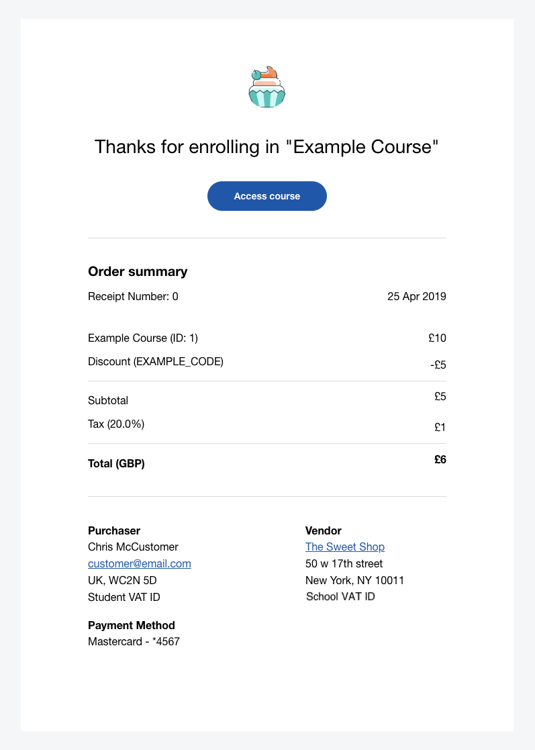
Task: Select the Order summary heading
Action: 138,271
